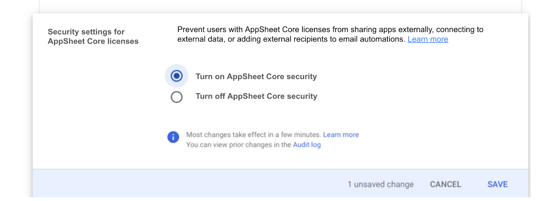Click the '1 unsaved change' text
The height and width of the screenshot is (201, 545).
click(x=380, y=184)
